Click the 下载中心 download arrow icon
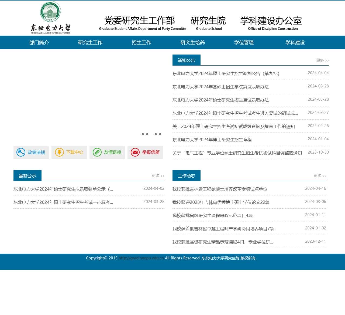This screenshot has width=345, height=315. pos(59,152)
